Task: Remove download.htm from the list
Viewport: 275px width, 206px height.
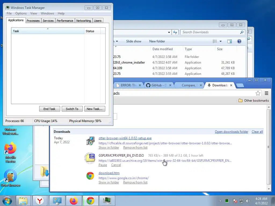Action: point(135,182)
